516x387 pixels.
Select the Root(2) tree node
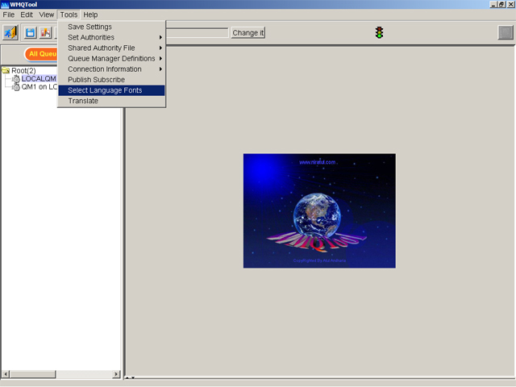point(23,70)
